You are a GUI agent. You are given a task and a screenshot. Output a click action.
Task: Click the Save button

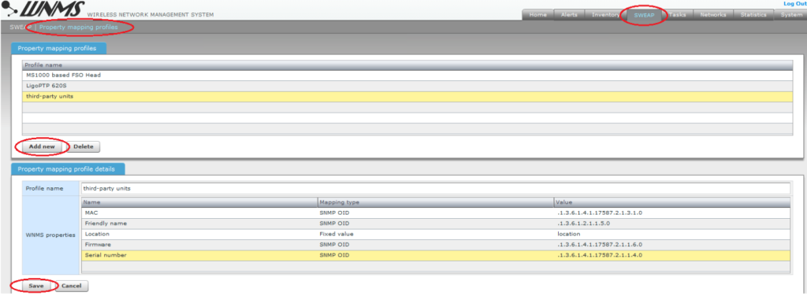click(x=35, y=286)
